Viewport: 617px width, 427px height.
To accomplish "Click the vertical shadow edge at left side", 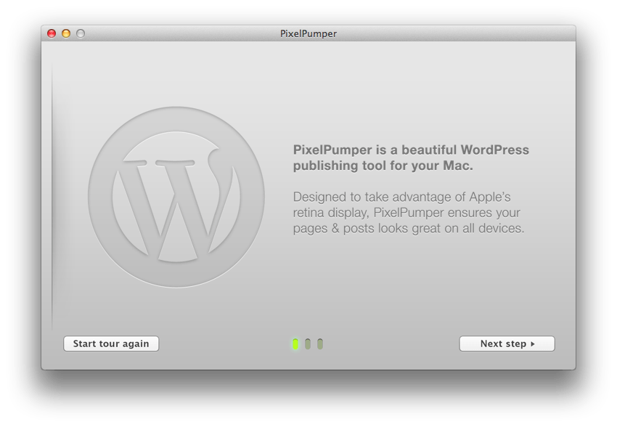I will pos(53,196).
